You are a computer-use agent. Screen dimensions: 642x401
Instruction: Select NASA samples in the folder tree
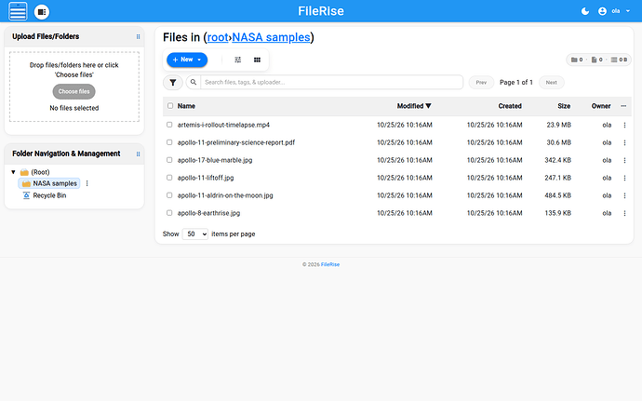coord(49,183)
